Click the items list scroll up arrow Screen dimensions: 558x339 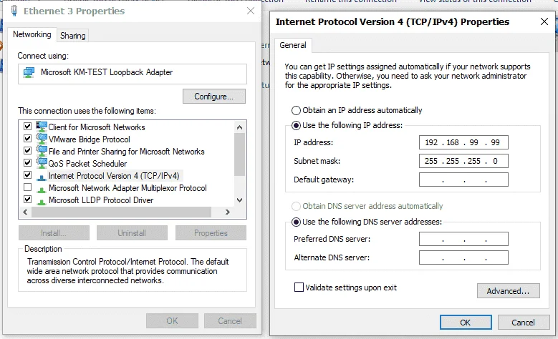pos(239,127)
